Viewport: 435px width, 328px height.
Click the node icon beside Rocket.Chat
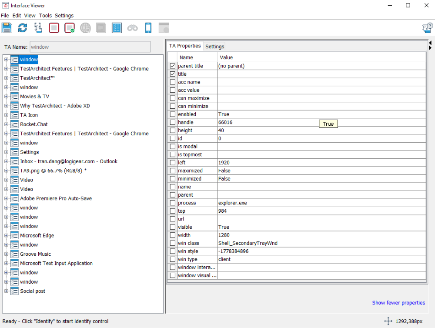coord(14,124)
